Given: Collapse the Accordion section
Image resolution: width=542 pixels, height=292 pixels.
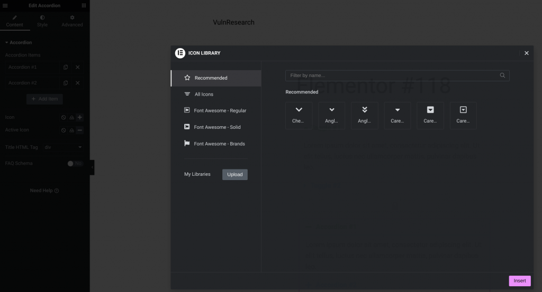Looking at the screenshot, I should 19,42.
